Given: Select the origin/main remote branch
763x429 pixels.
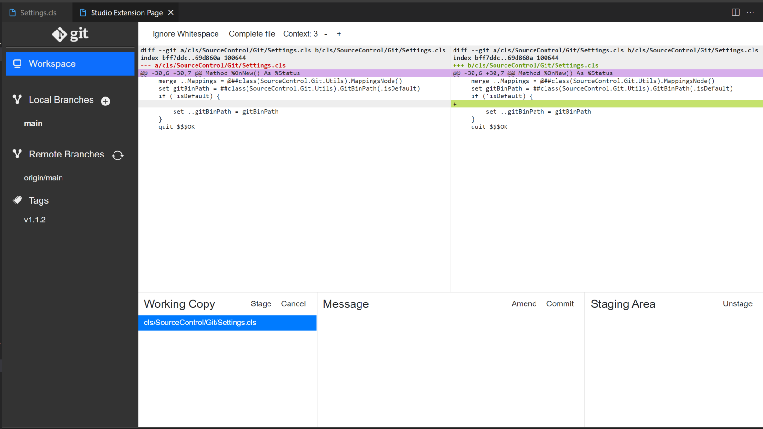Looking at the screenshot, I should (x=43, y=178).
